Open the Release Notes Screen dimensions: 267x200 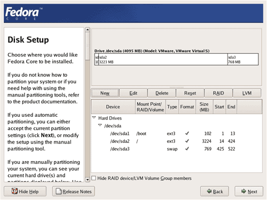(x=74, y=191)
